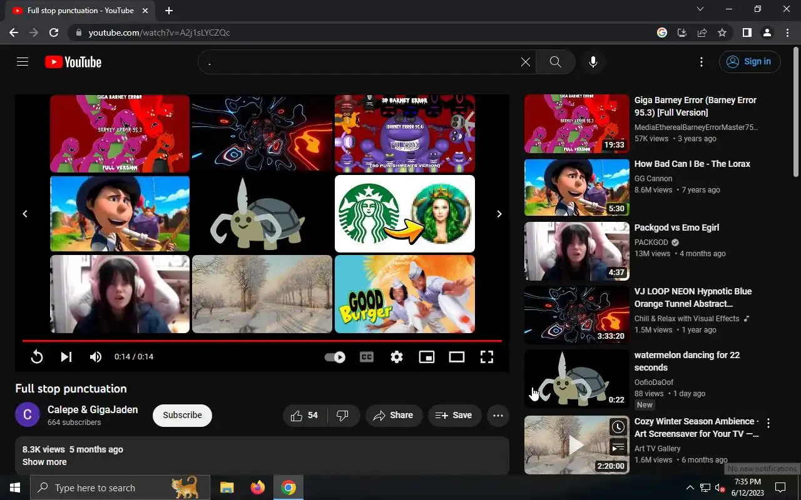Open File Explorer from the taskbar
Viewport: 801px width, 500px height.
tap(227, 487)
